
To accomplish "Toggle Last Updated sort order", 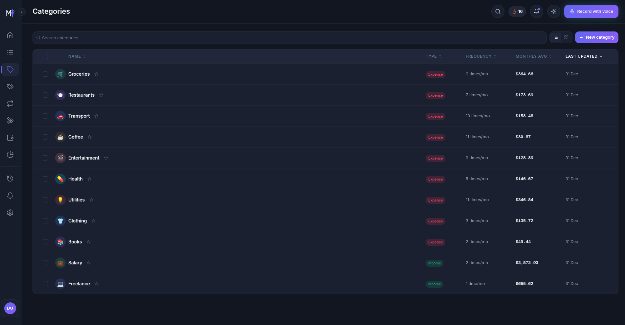I will coord(584,56).
